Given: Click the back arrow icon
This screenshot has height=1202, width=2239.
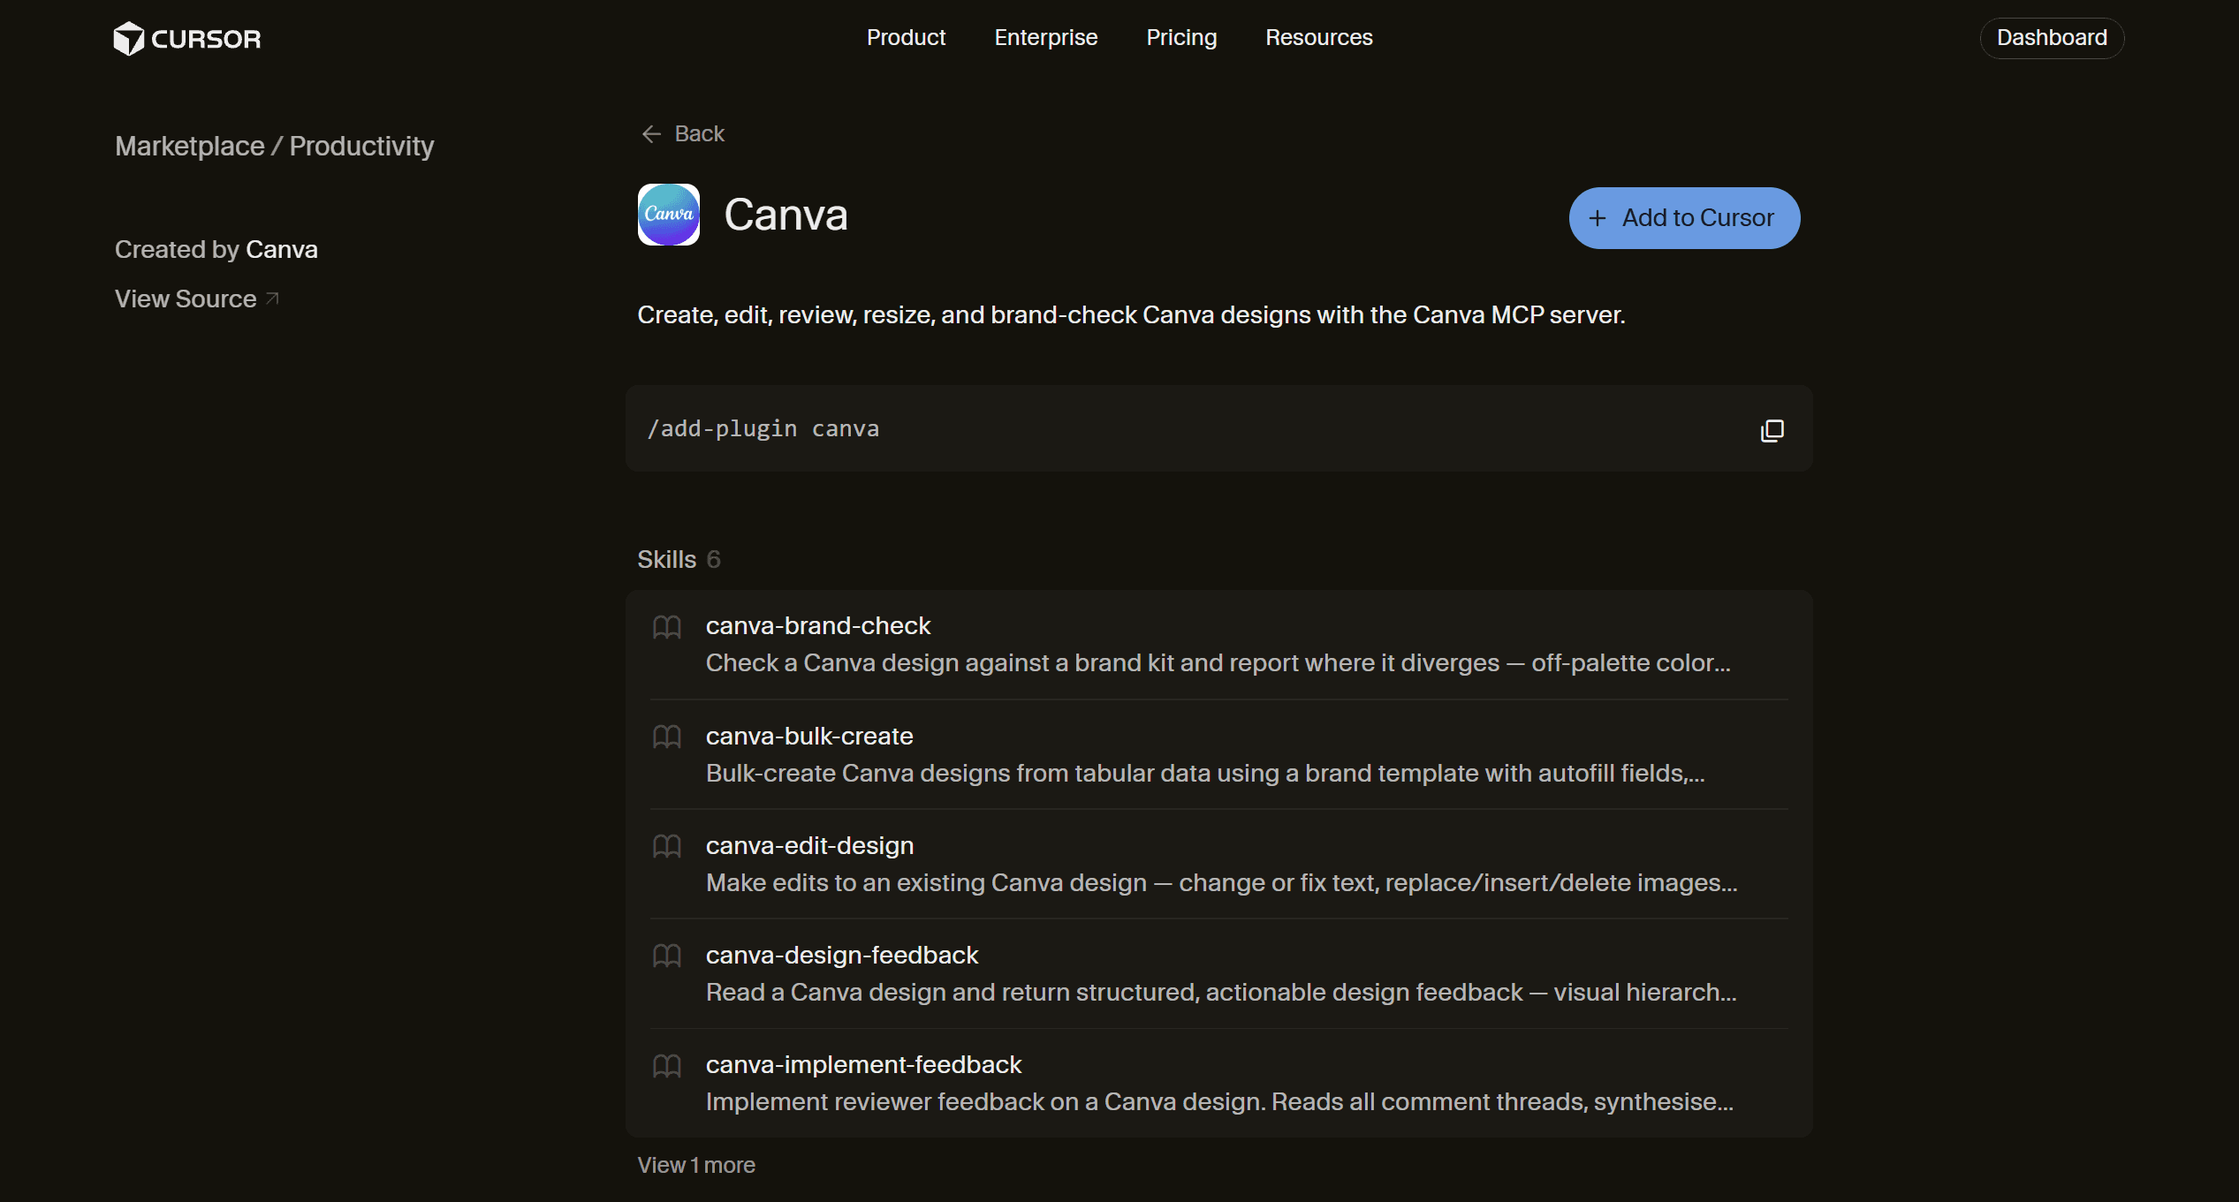Looking at the screenshot, I should (651, 134).
